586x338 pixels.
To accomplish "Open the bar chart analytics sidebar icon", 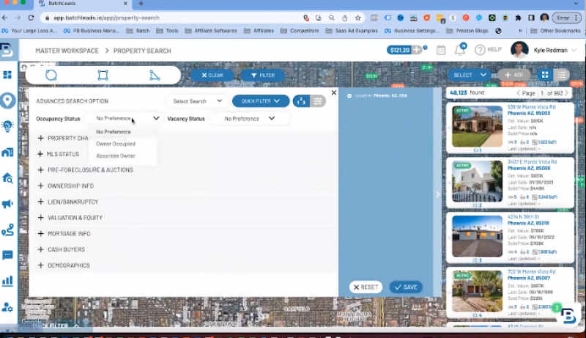I will pyautogui.click(x=8, y=281).
